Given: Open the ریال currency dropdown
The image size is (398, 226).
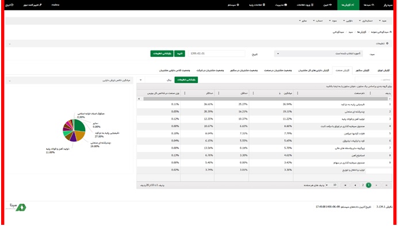Looking at the screenshot, I should pyautogui.click(x=156, y=80).
